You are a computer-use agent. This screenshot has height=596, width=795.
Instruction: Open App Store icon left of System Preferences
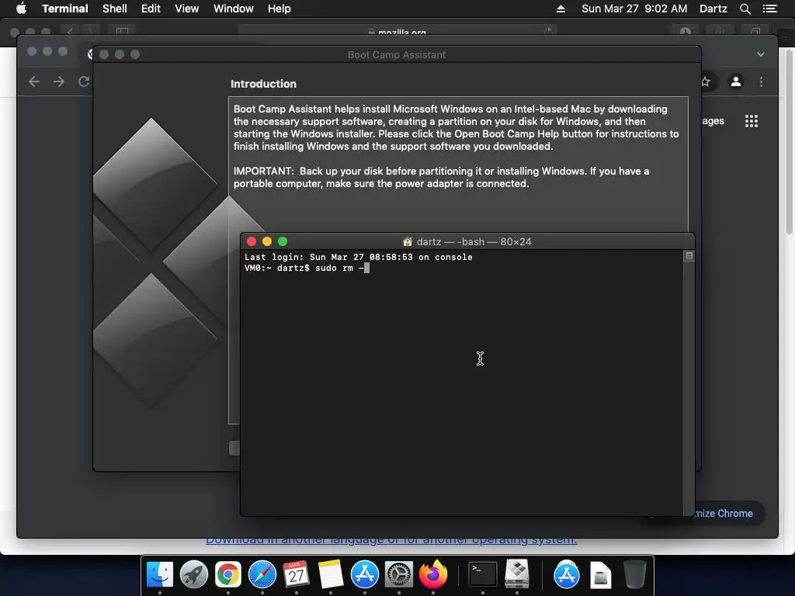pyautogui.click(x=365, y=575)
